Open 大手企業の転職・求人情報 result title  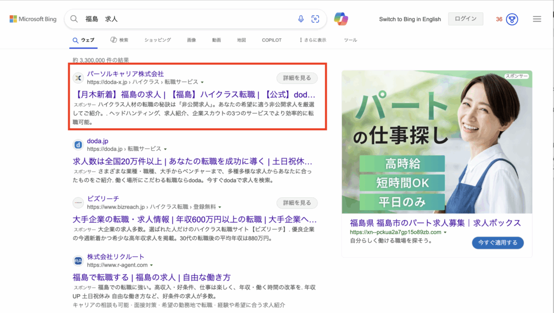click(195, 219)
